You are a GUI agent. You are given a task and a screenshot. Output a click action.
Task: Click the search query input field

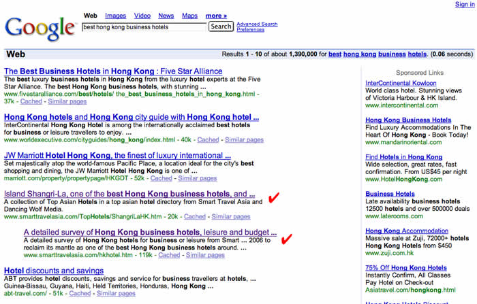143,27
